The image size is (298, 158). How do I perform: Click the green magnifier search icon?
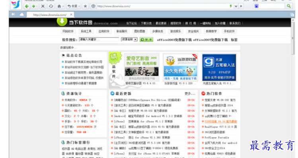pyautogui.click(x=289, y=6)
